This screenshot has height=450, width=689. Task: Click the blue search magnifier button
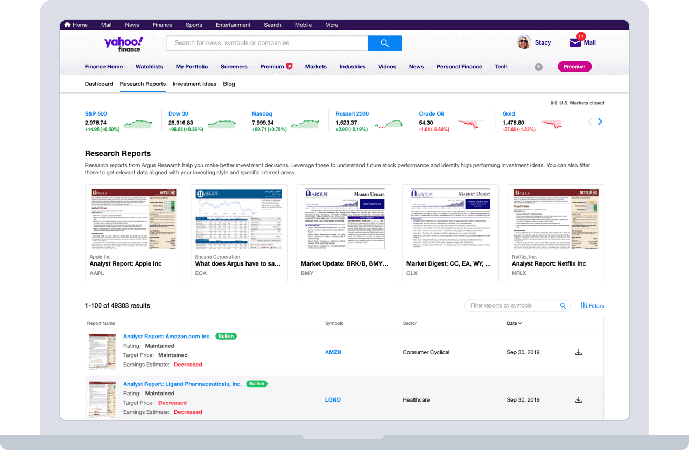385,43
